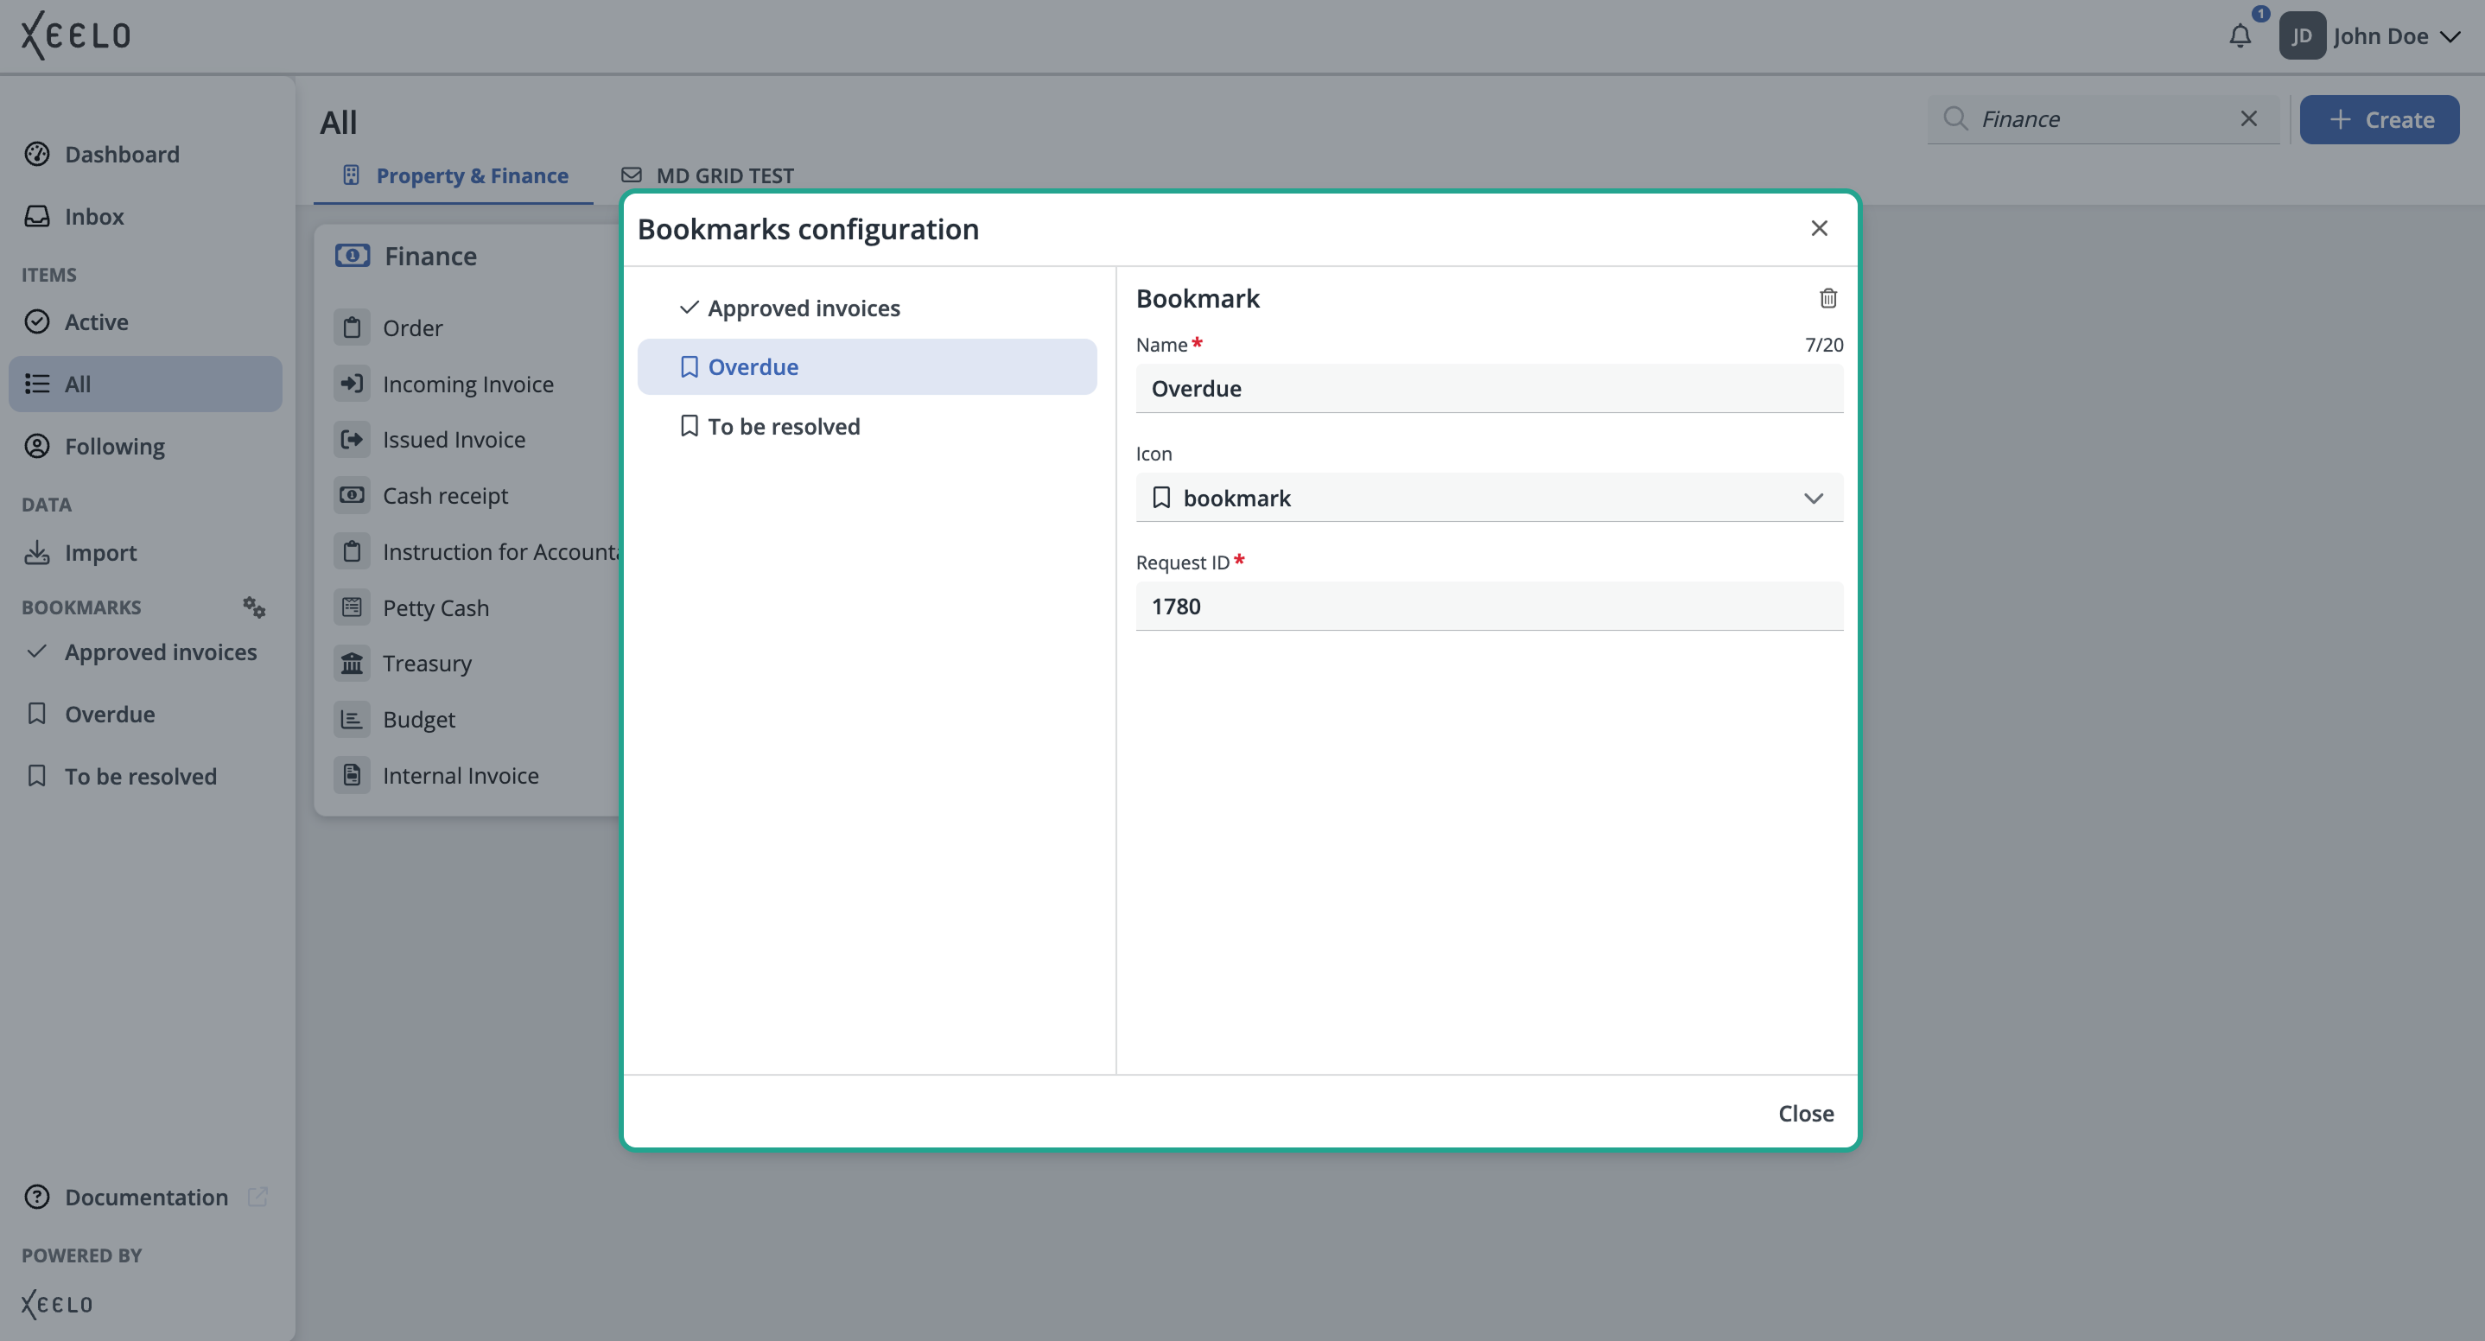The image size is (2485, 1341).
Task: Click the Treasury bank building icon
Action: click(353, 664)
